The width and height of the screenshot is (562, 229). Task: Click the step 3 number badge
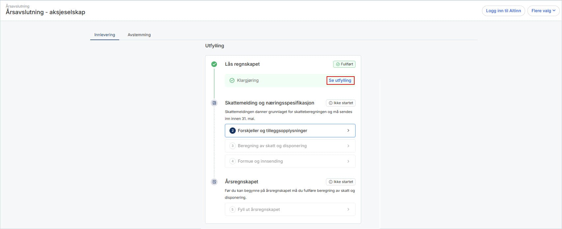point(232,146)
